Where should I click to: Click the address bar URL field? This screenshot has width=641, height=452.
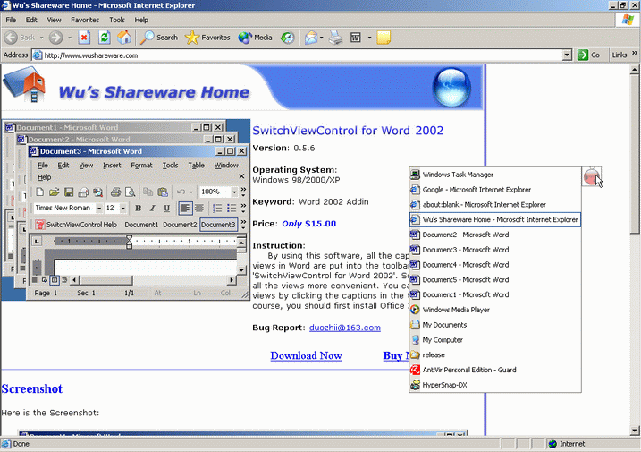(302, 55)
